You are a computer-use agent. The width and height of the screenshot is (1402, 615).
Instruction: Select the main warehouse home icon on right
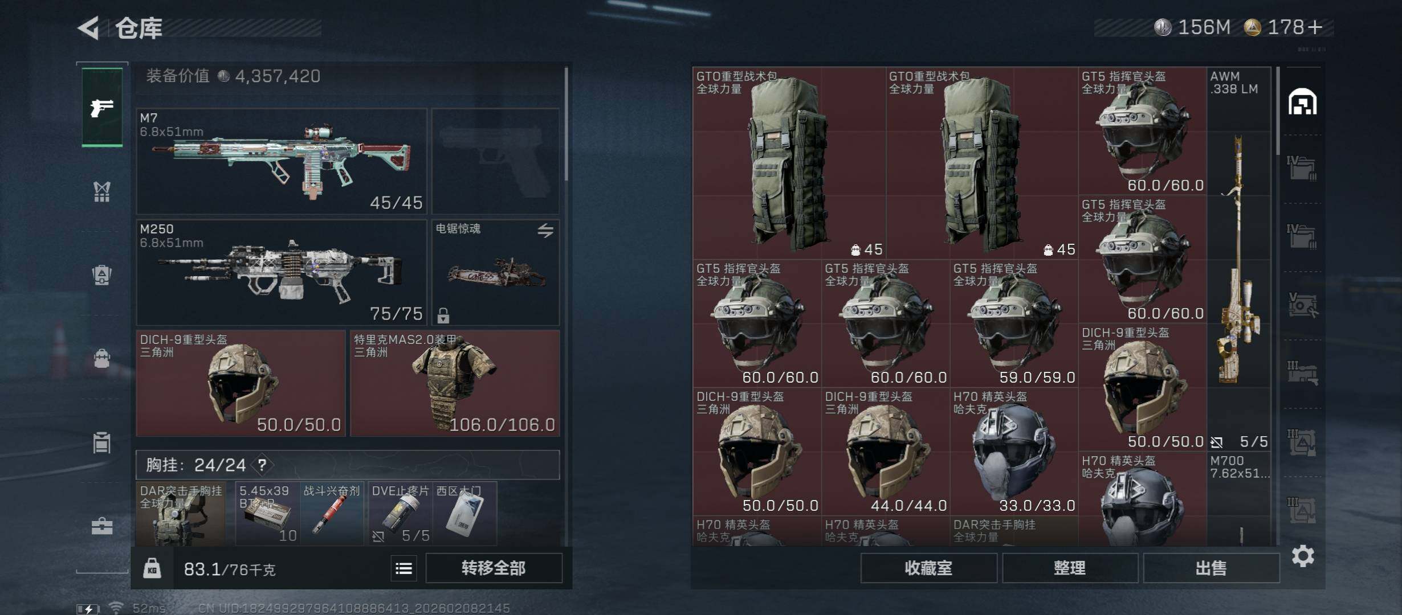pos(1303,102)
